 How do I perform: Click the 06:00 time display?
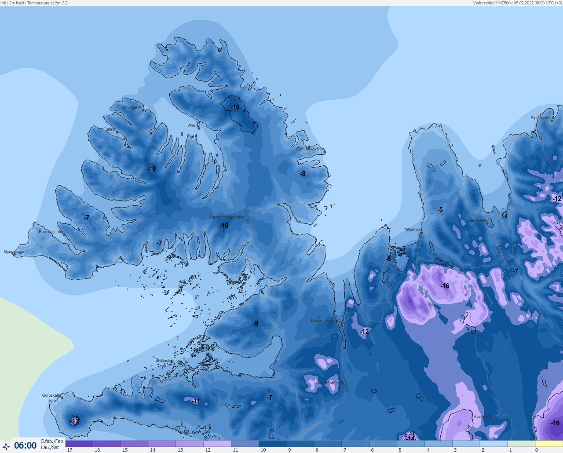[26, 446]
